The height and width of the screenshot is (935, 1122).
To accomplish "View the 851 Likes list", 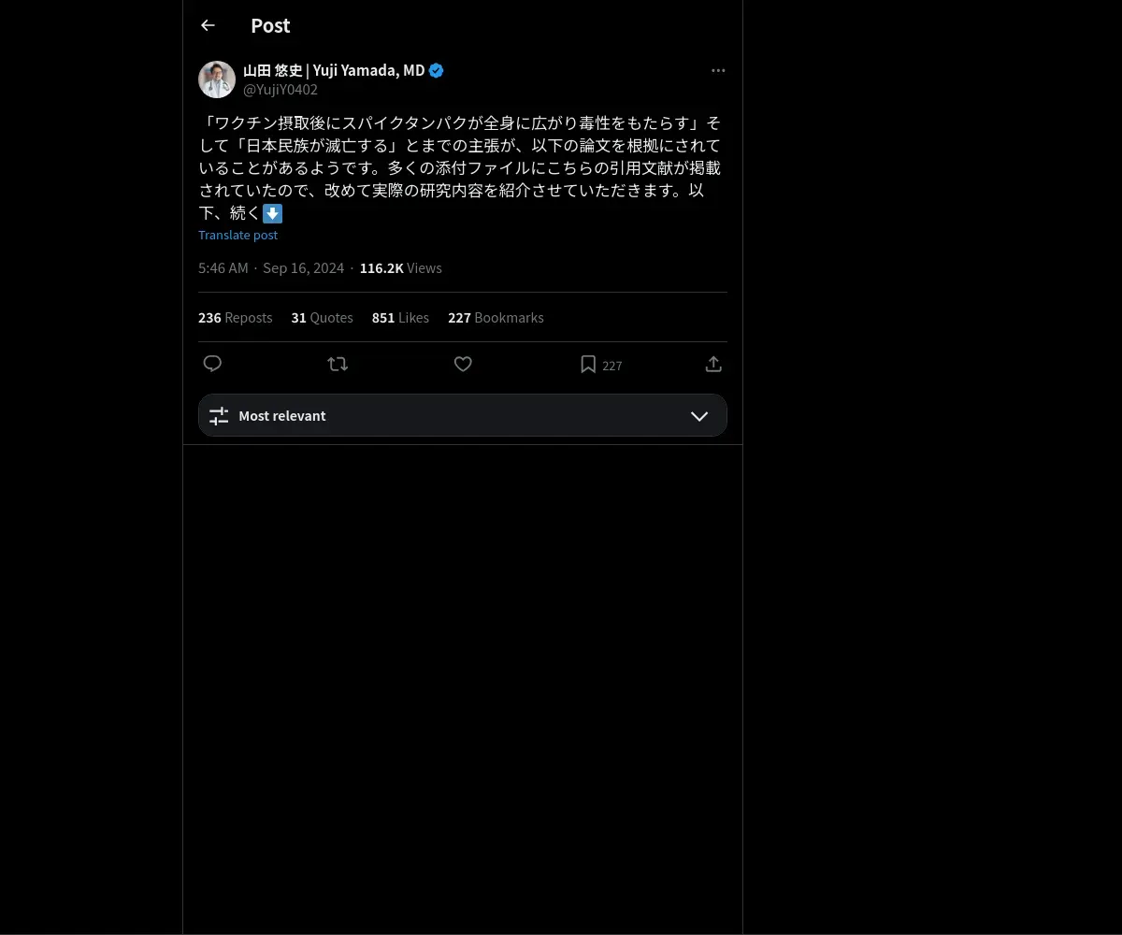I will [400, 318].
